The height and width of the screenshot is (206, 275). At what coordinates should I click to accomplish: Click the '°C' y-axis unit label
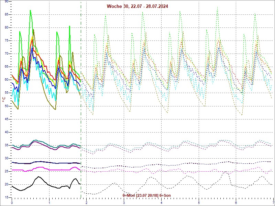[4, 99]
